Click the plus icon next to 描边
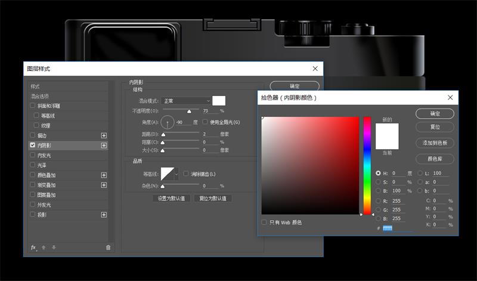Screen dimensions: 477x281 [x=104, y=135]
